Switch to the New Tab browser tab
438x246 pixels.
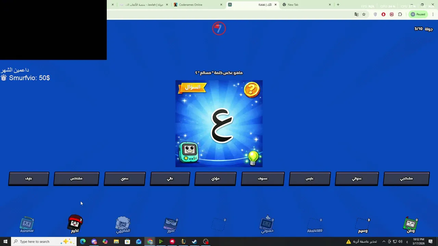(307, 5)
